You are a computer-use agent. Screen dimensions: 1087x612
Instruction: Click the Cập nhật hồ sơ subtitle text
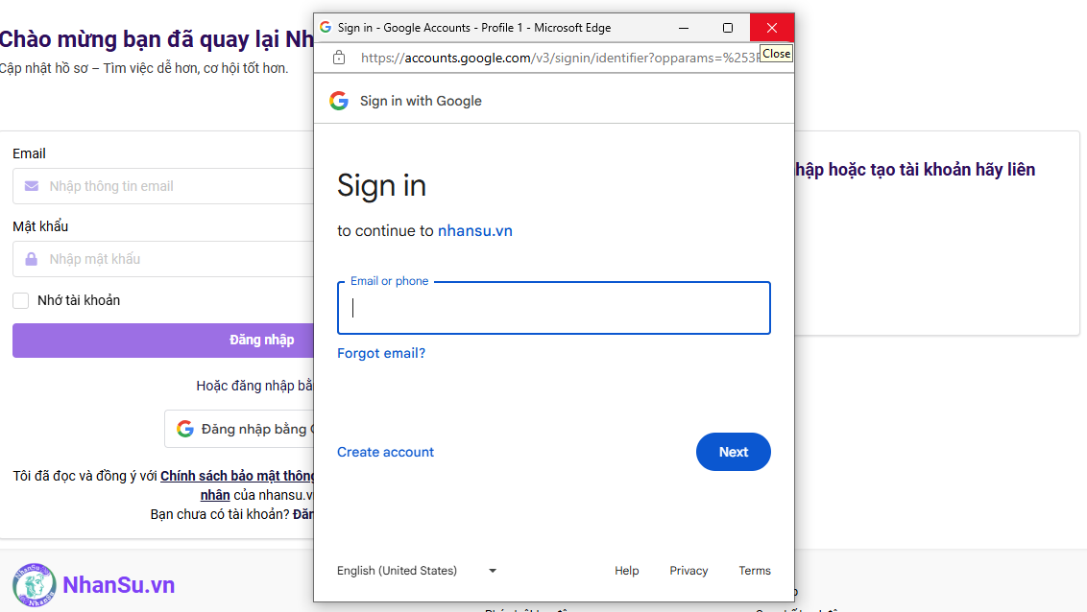point(143,68)
